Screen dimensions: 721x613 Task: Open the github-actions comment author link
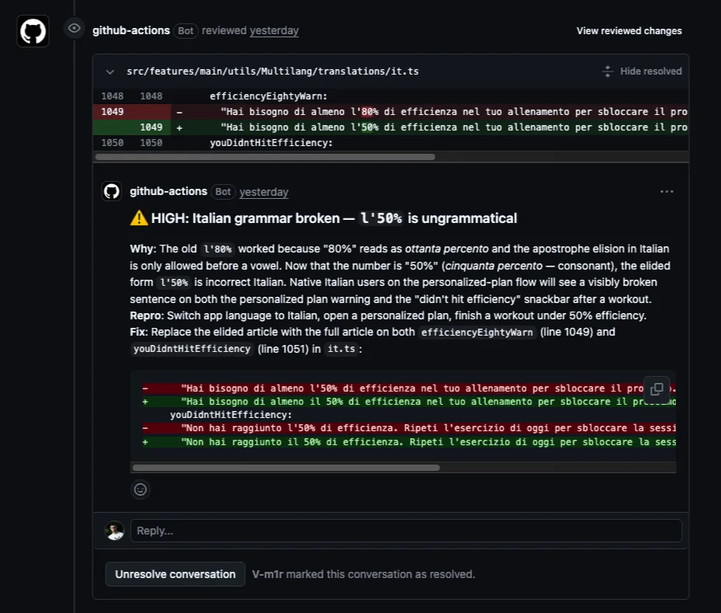[168, 191]
